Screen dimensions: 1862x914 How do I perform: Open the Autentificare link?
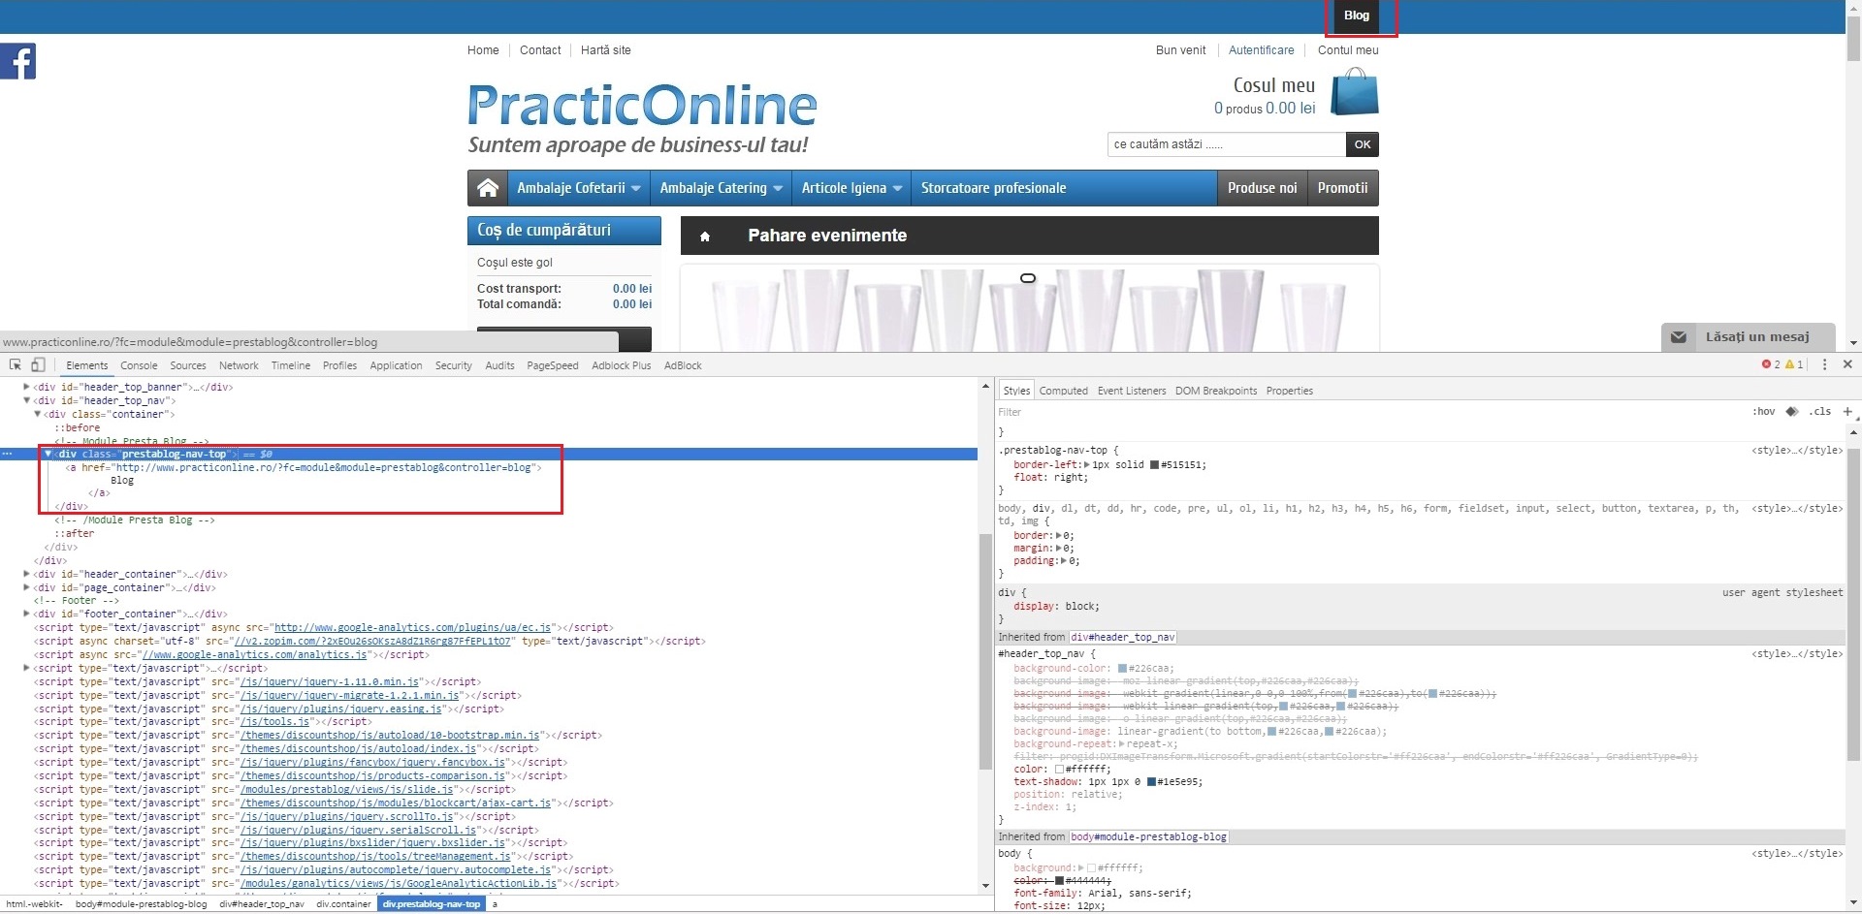[x=1261, y=50]
